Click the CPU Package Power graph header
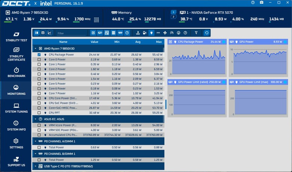Screen dimensions: 292x172 [x=197, y=42]
